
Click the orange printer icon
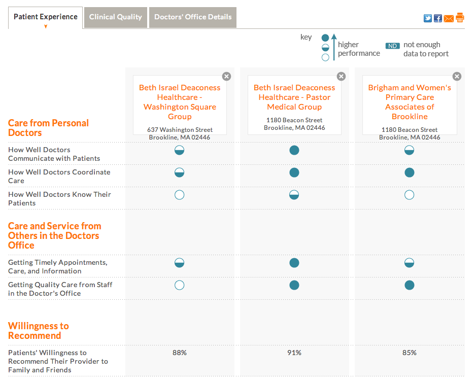(460, 18)
